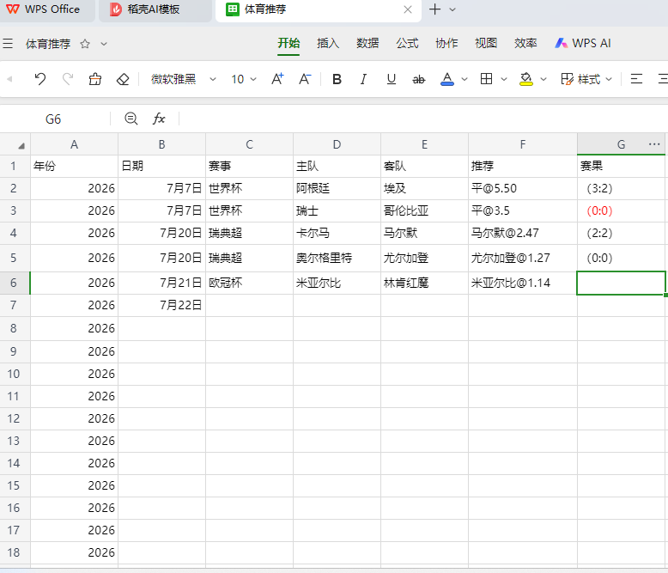Open the font size 10 dropdown
The image size is (668, 573).
244,79
